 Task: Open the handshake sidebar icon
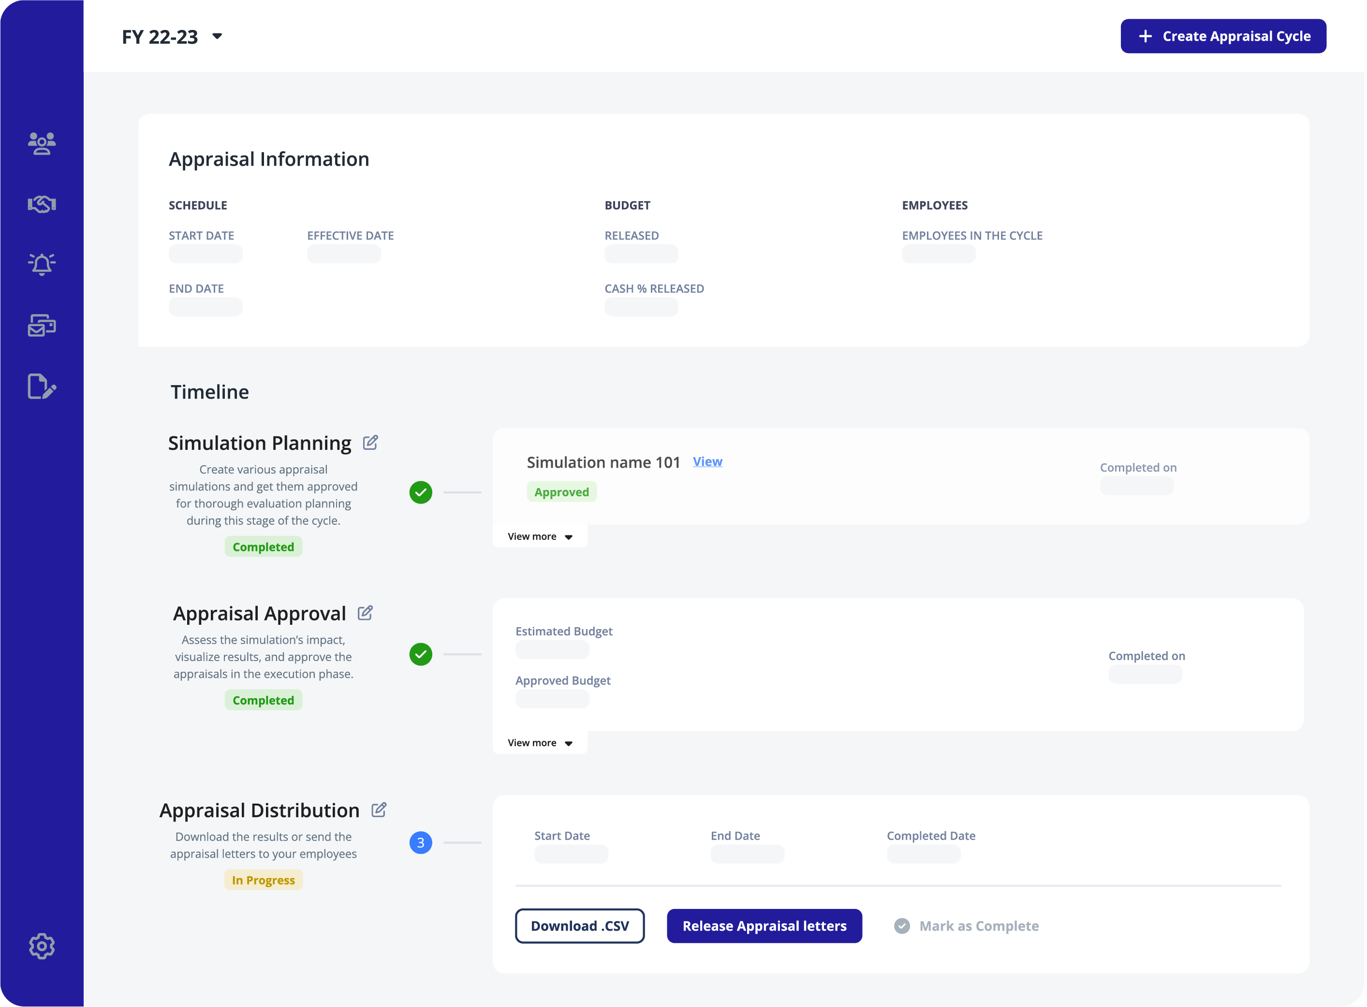pyautogui.click(x=42, y=203)
